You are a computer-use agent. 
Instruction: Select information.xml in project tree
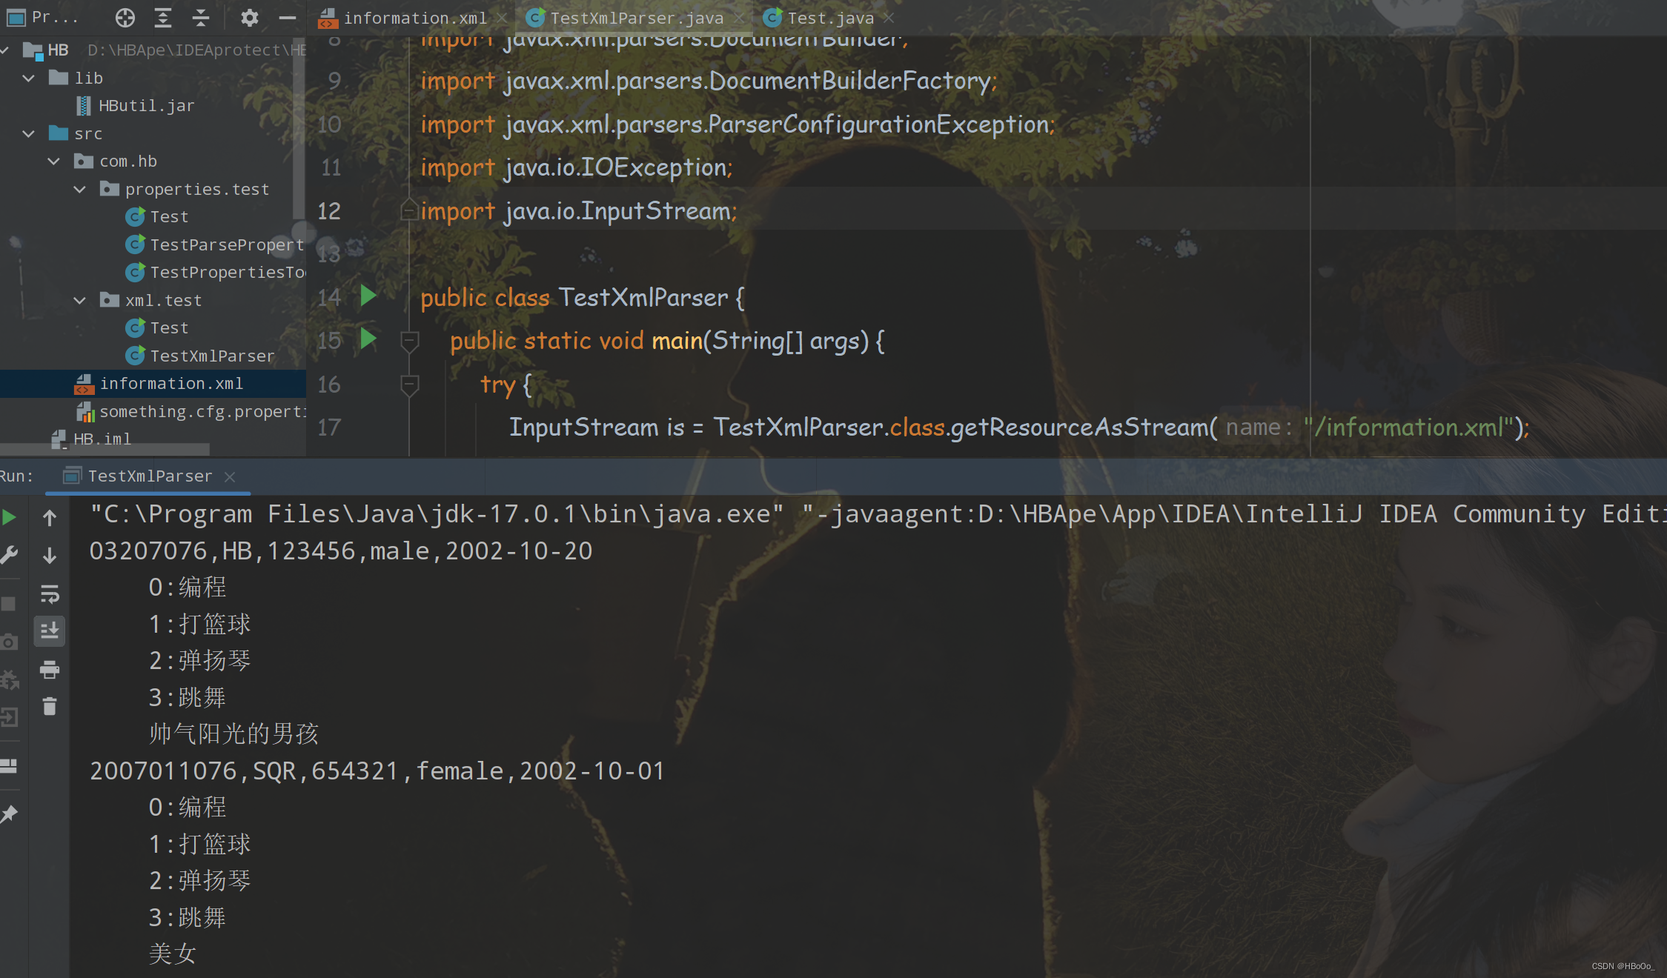tap(171, 383)
